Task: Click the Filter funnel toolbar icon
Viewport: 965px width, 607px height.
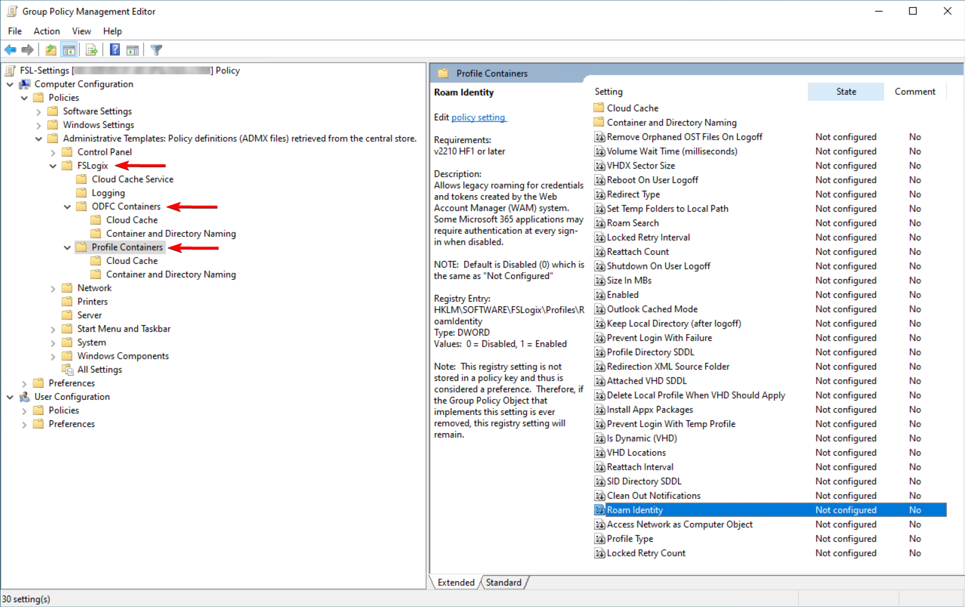Action: pyautogui.click(x=157, y=50)
